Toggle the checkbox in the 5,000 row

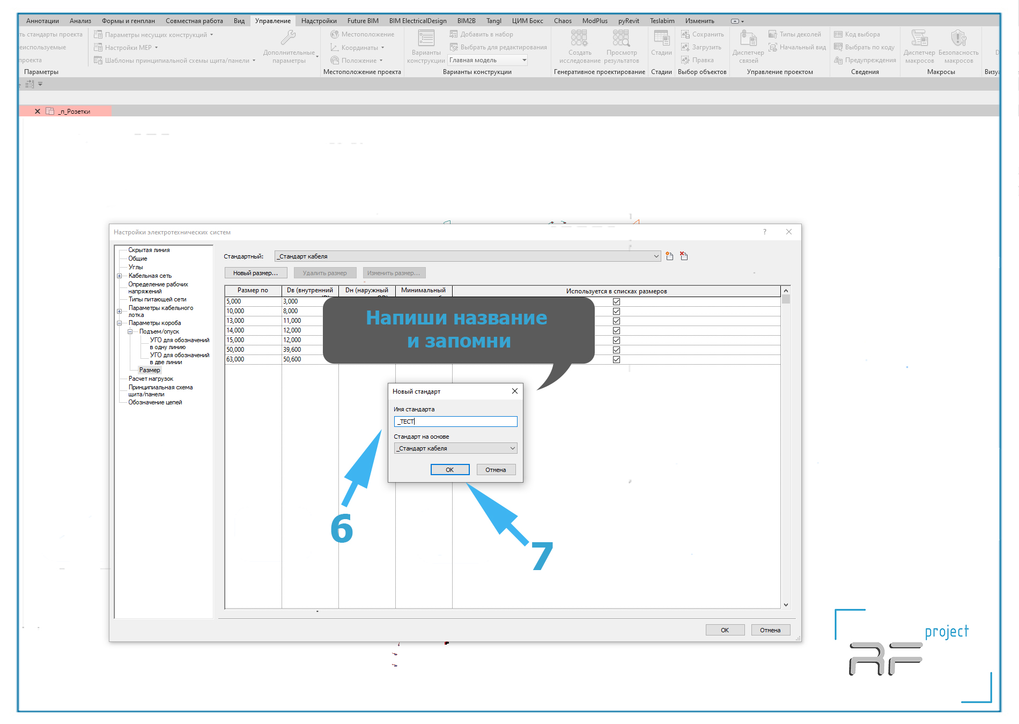[x=616, y=301]
